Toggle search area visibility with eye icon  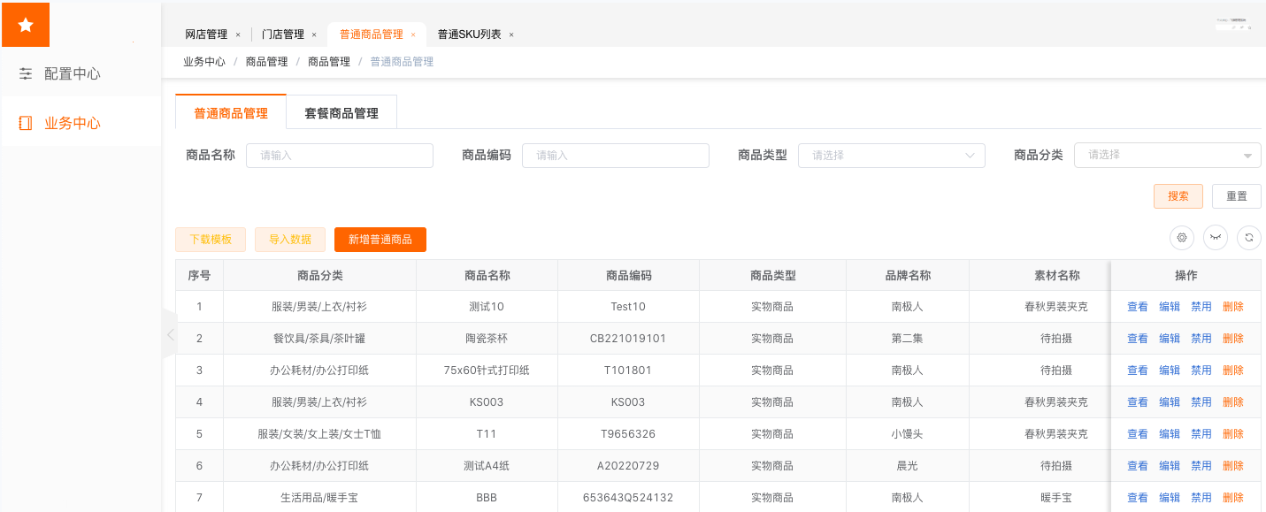pyautogui.click(x=1215, y=237)
